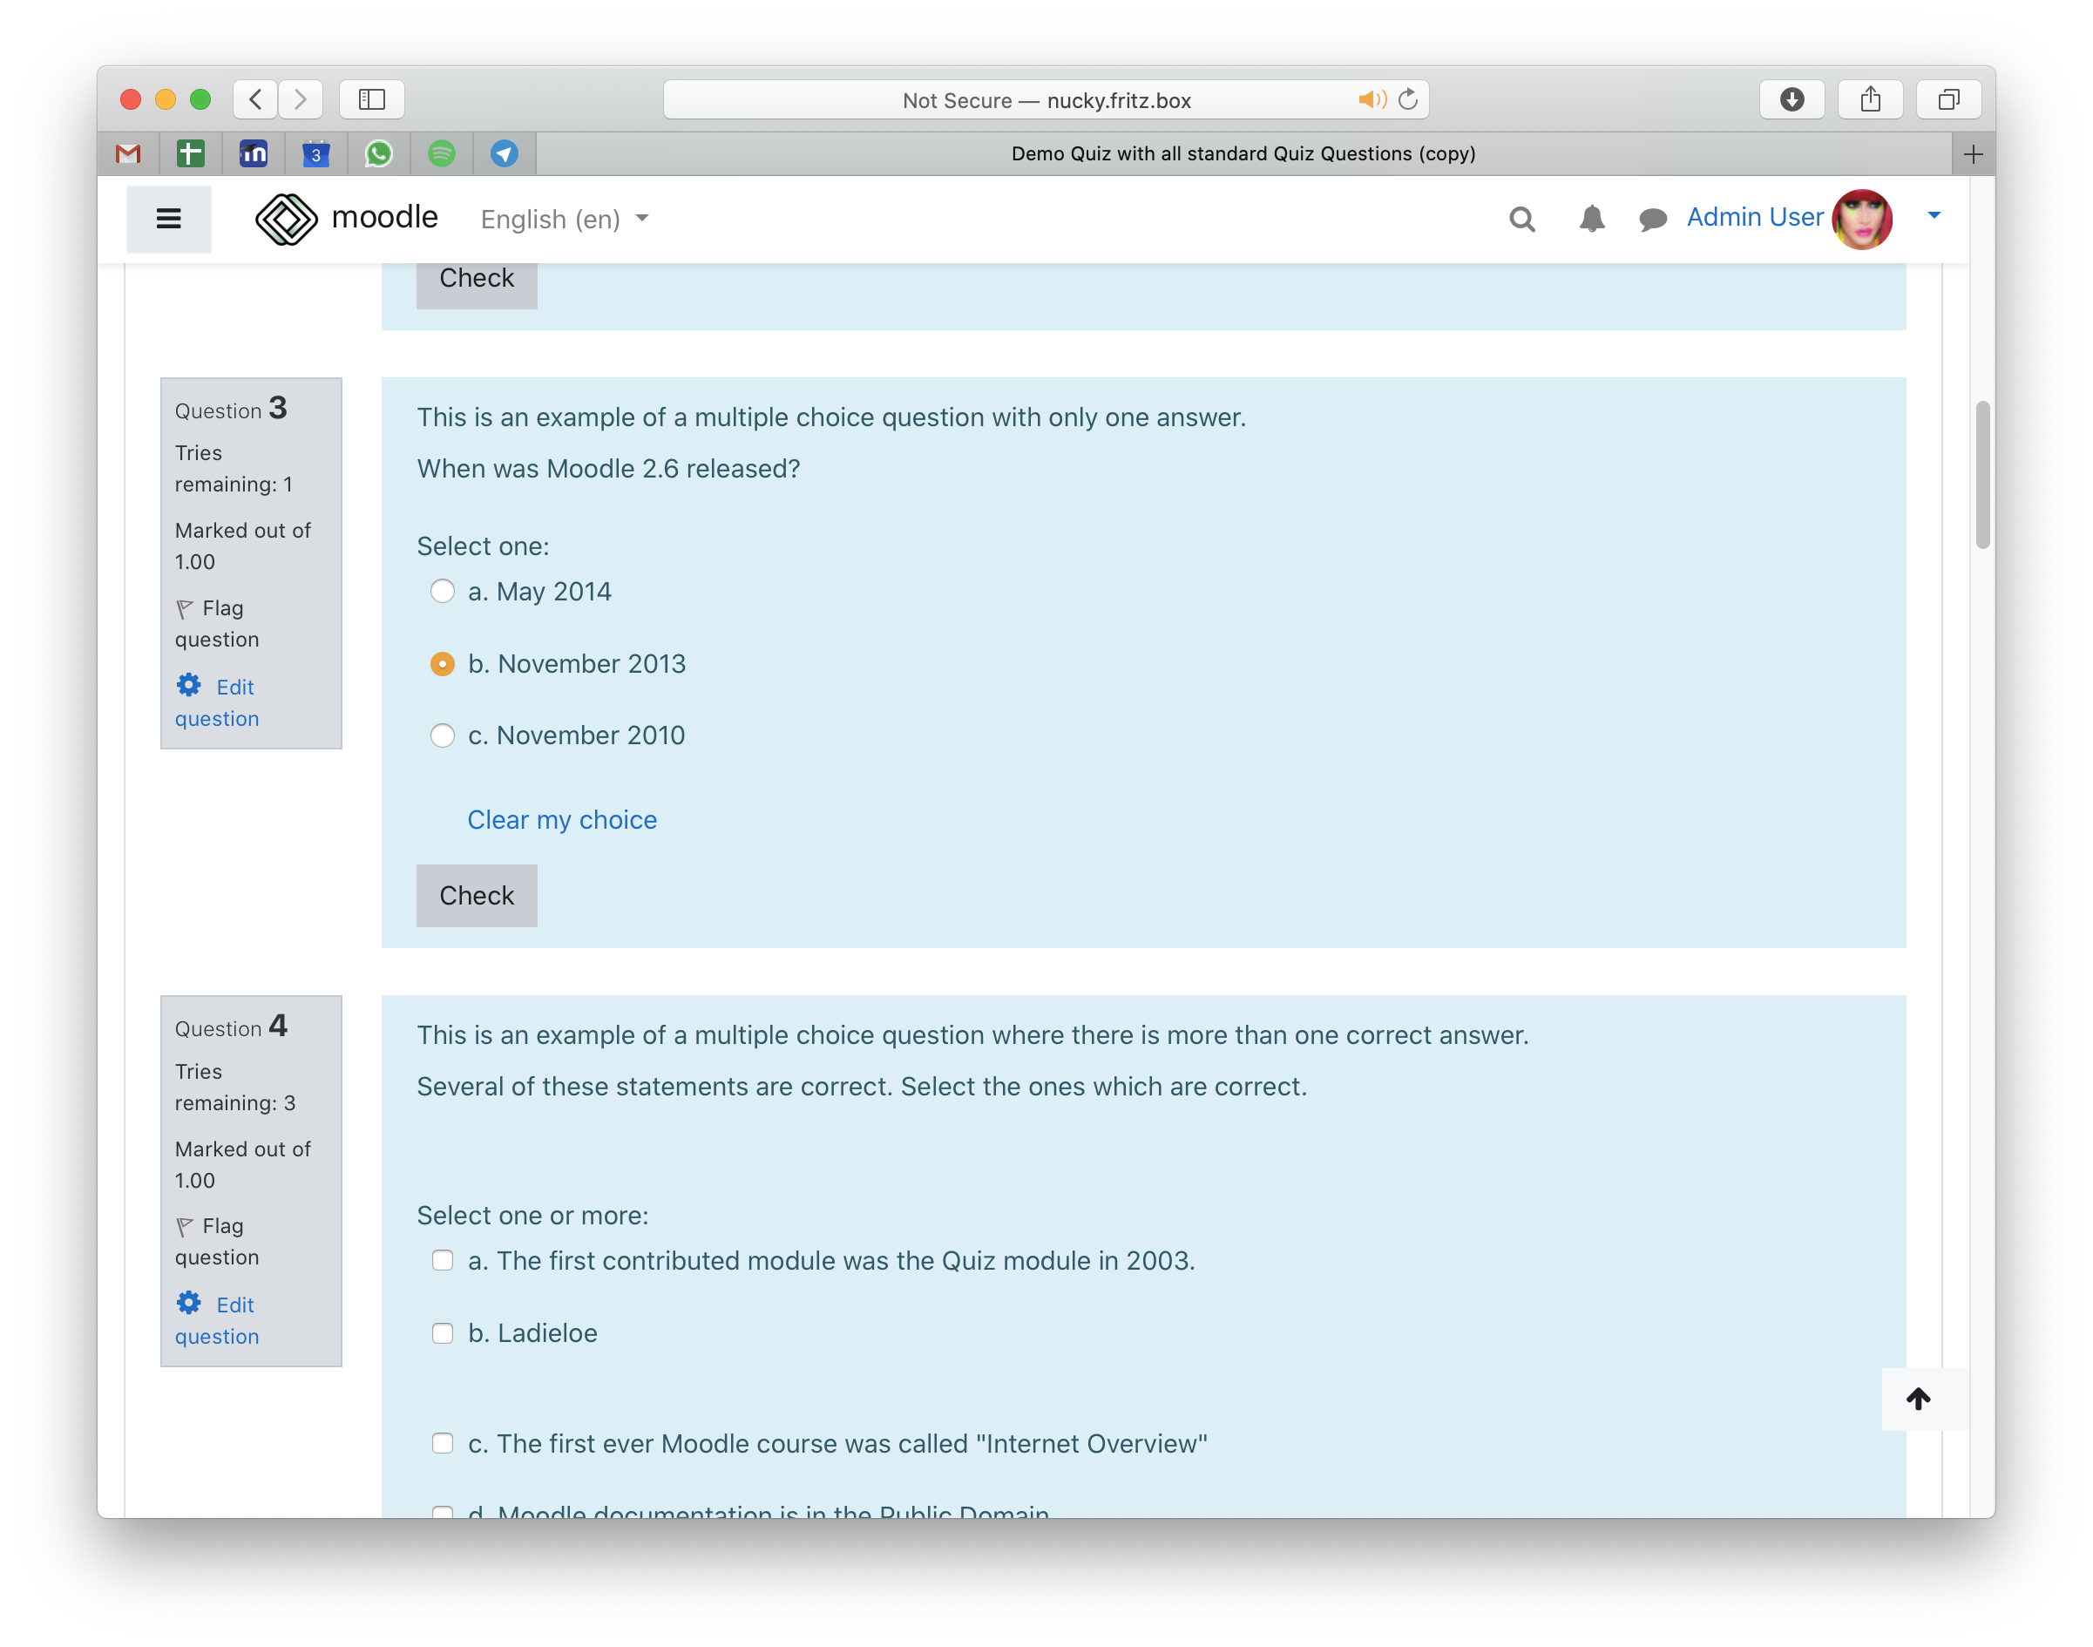Click Edit question link for Question 3
This screenshot has height=1647, width=2093.
[x=217, y=703]
